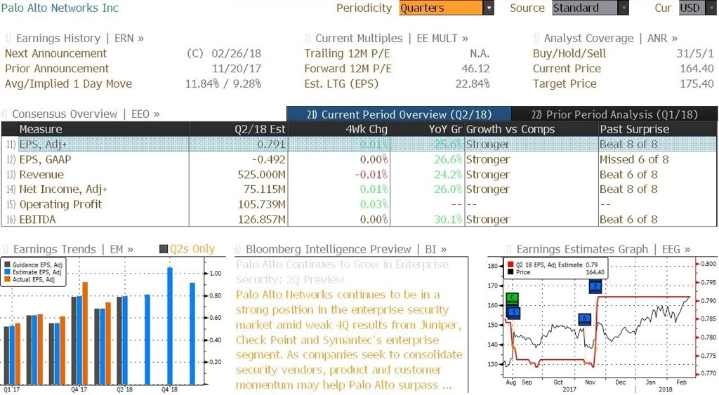Select the Operating Profit row

359,204
